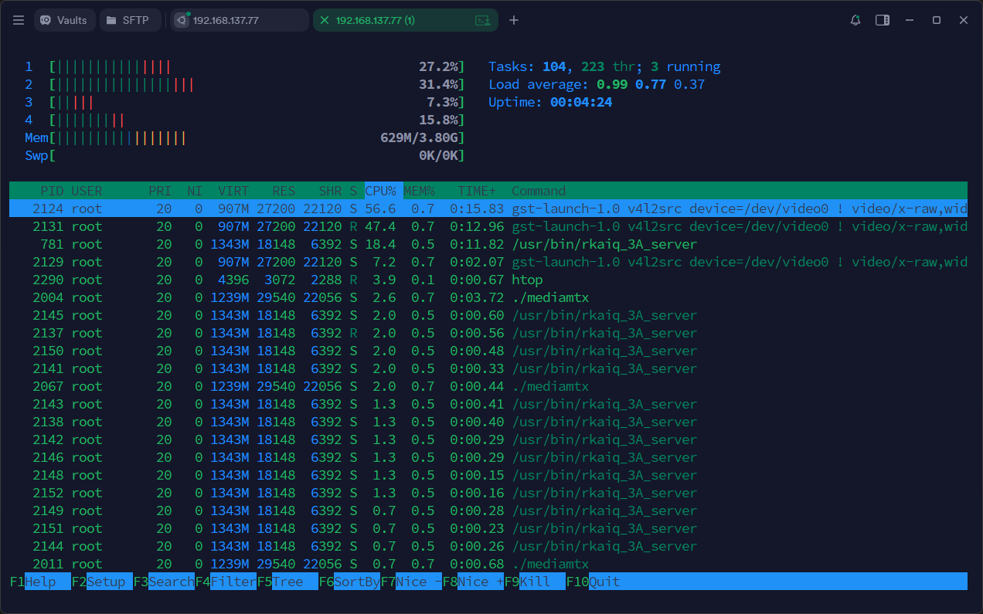Open notifications bell icon
Screen dimensions: 983x614
point(855,20)
